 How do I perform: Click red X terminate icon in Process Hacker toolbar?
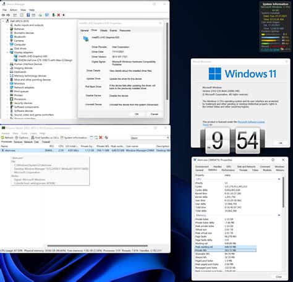point(101,137)
